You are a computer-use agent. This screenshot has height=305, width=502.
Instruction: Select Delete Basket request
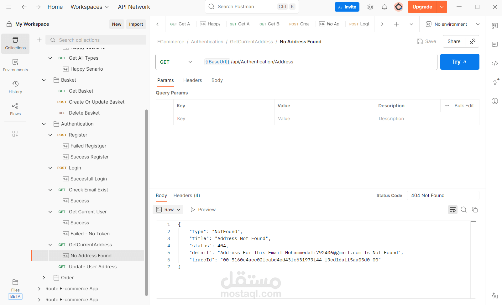tap(84, 113)
